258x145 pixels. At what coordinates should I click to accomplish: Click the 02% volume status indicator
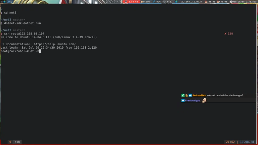pos(157,2)
